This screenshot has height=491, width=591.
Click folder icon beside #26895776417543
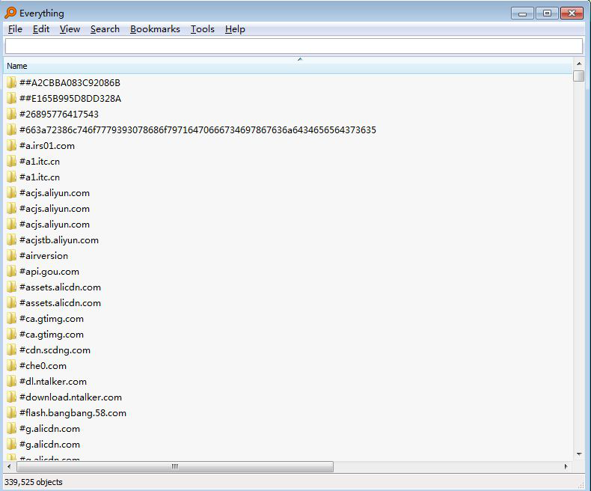[x=12, y=114]
